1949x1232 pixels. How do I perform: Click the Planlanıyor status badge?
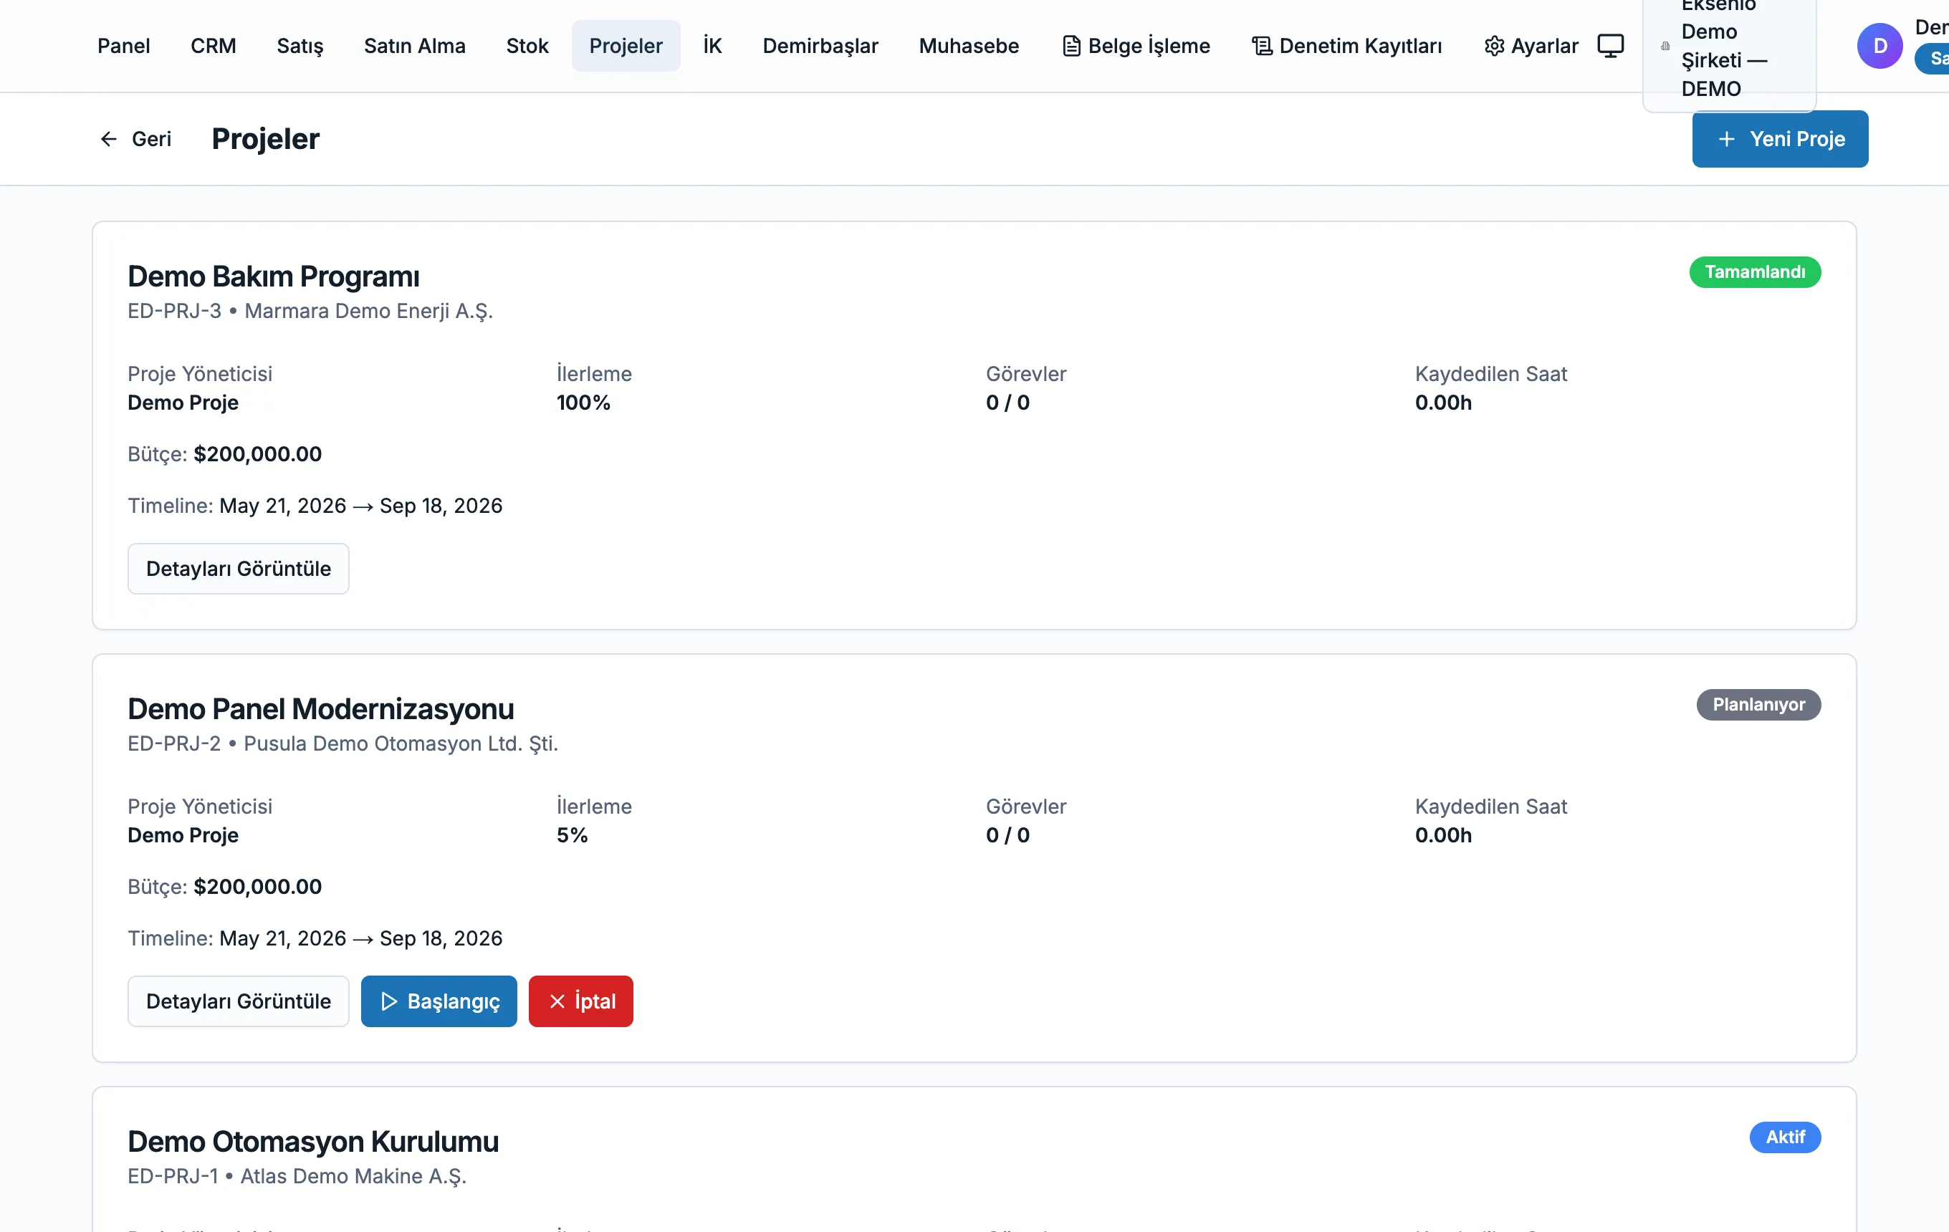tap(1758, 705)
